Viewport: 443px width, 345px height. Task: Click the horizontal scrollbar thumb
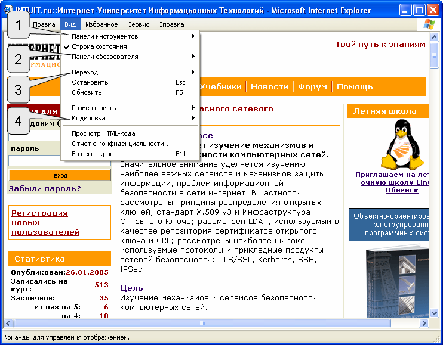[x=202, y=324]
